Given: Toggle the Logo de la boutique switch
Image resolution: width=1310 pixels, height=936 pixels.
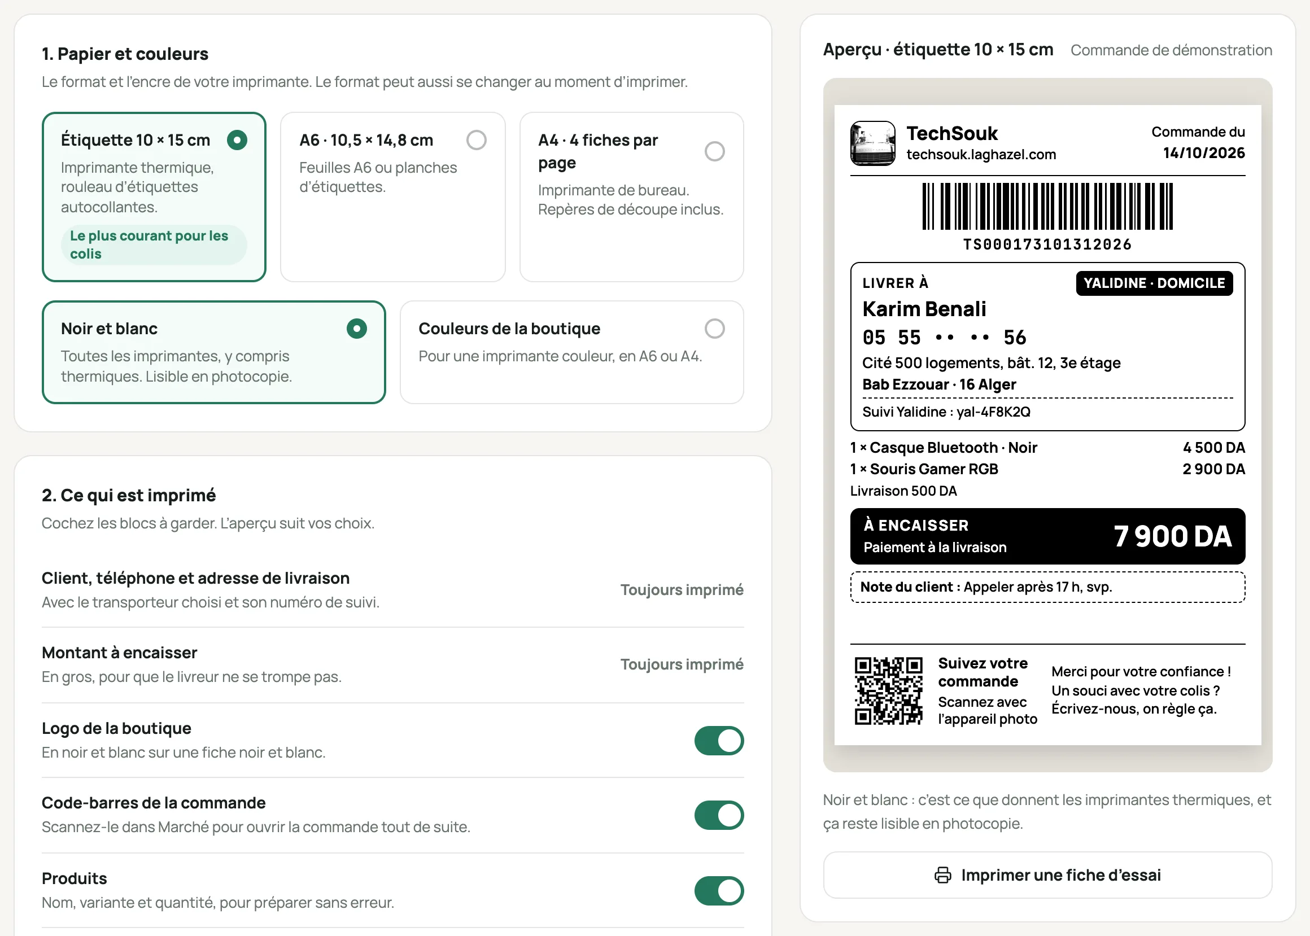Looking at the screenshot, I should tap(719, 740).
